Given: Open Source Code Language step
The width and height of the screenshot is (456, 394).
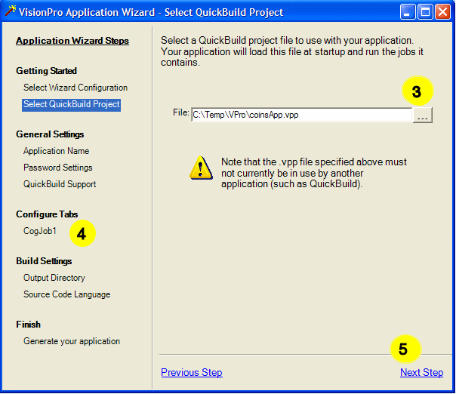Looking at the screenshot, I should pos(66,294).
